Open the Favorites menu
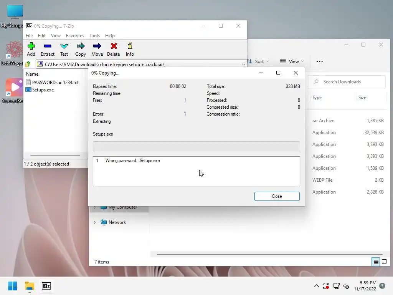This screenshot has height=295, width=393. (x=75, y=36)
